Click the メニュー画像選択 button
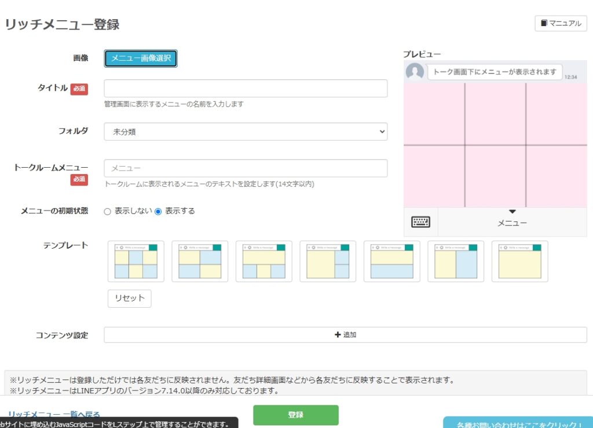Viewport: 593px width, 428px height. click(x=141, y=58)
